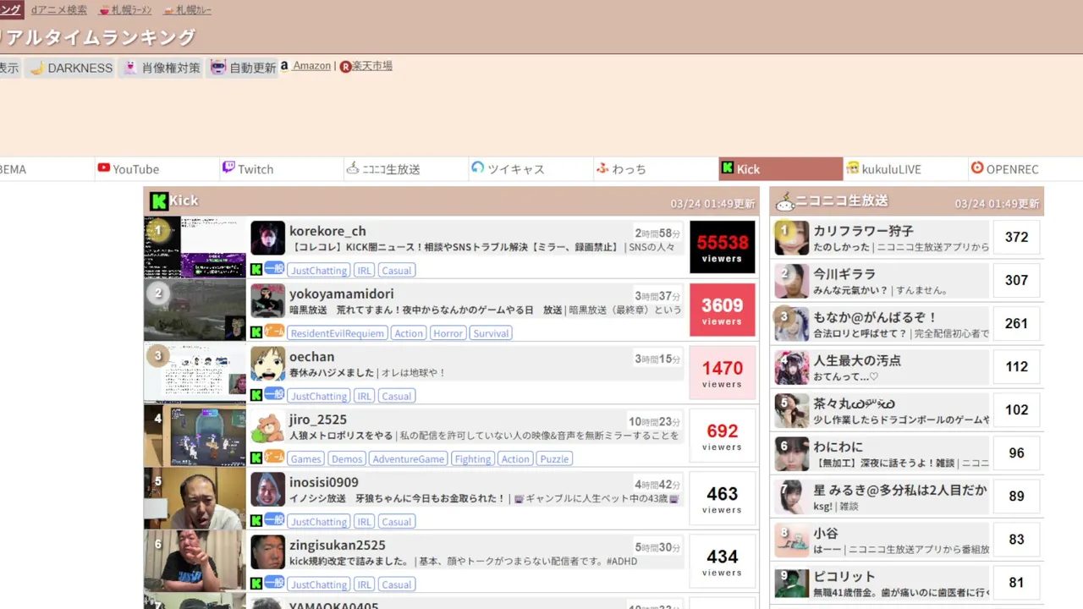Open jiro_2525 stream thumbnail

[195, 436]
